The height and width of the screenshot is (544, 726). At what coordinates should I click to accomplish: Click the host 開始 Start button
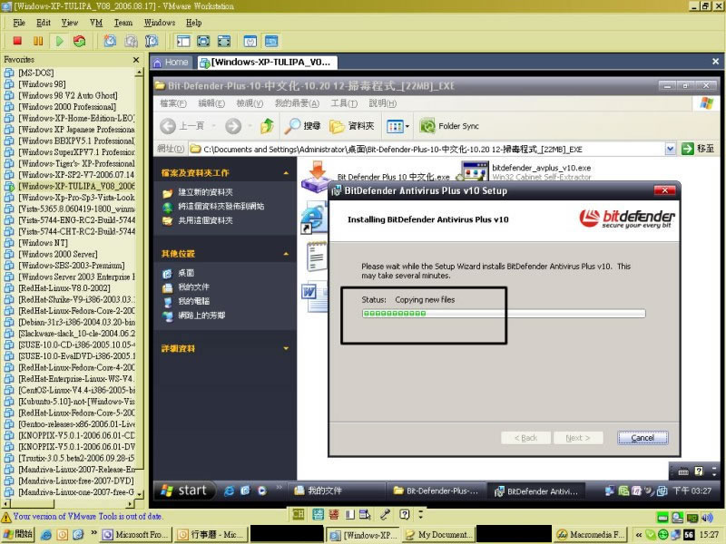pos(18,534)
